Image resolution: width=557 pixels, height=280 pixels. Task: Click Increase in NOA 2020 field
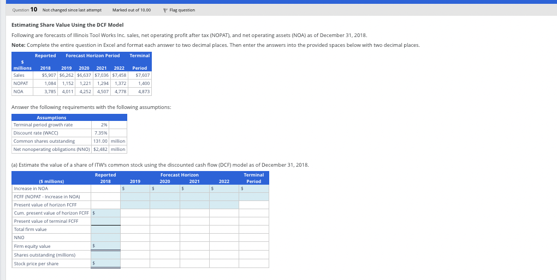pos(165,188)
